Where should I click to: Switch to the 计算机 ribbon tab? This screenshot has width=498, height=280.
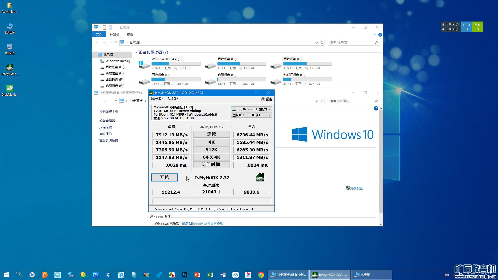click(x=114, y=34)
